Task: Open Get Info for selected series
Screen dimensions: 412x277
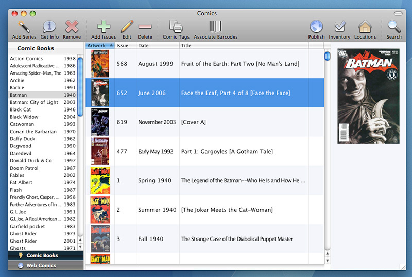Action: pos(49,27)
